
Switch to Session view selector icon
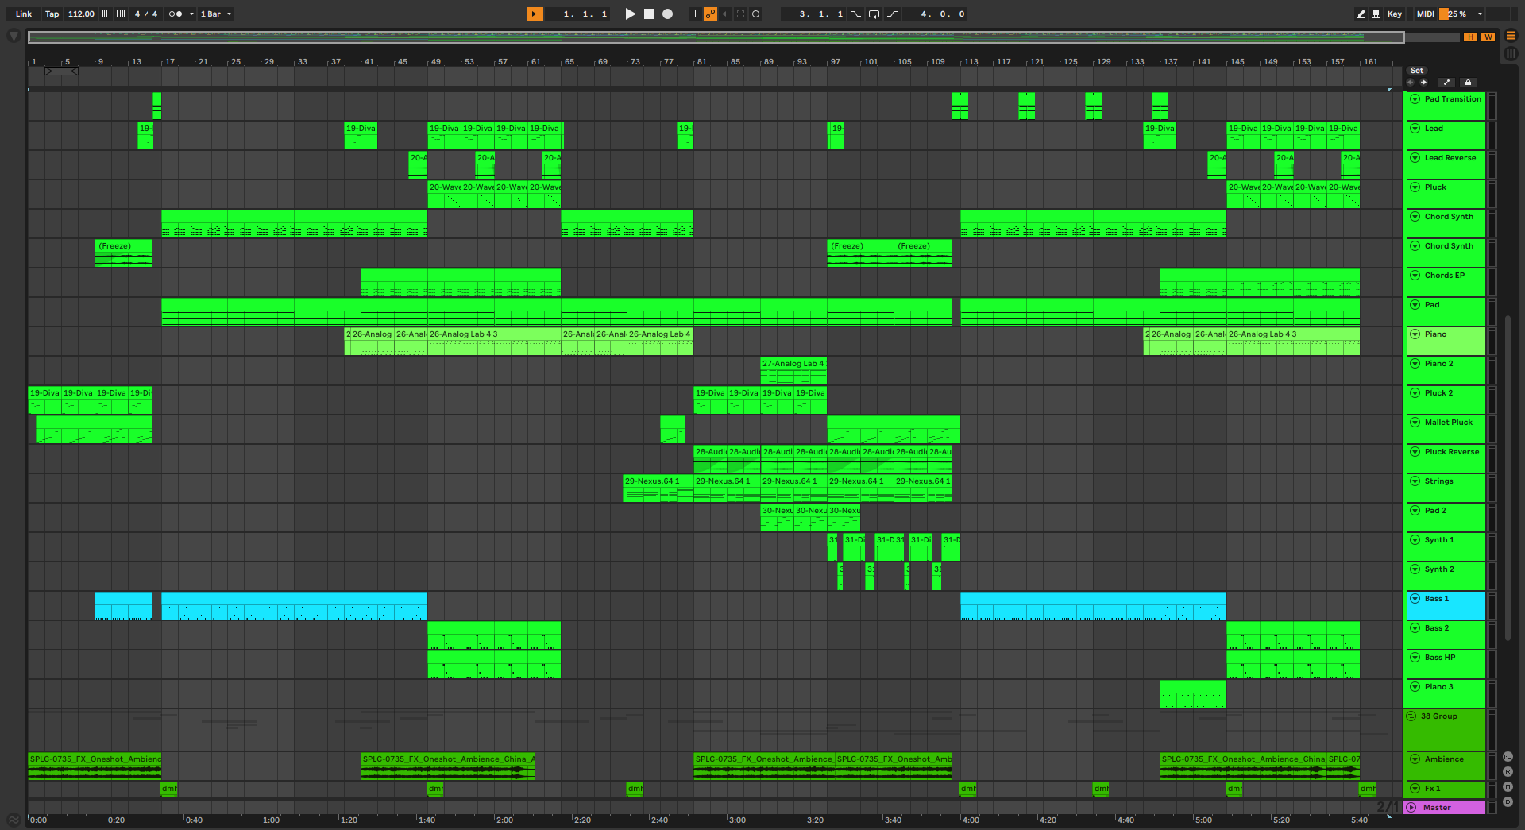(x=1511, y=54)
